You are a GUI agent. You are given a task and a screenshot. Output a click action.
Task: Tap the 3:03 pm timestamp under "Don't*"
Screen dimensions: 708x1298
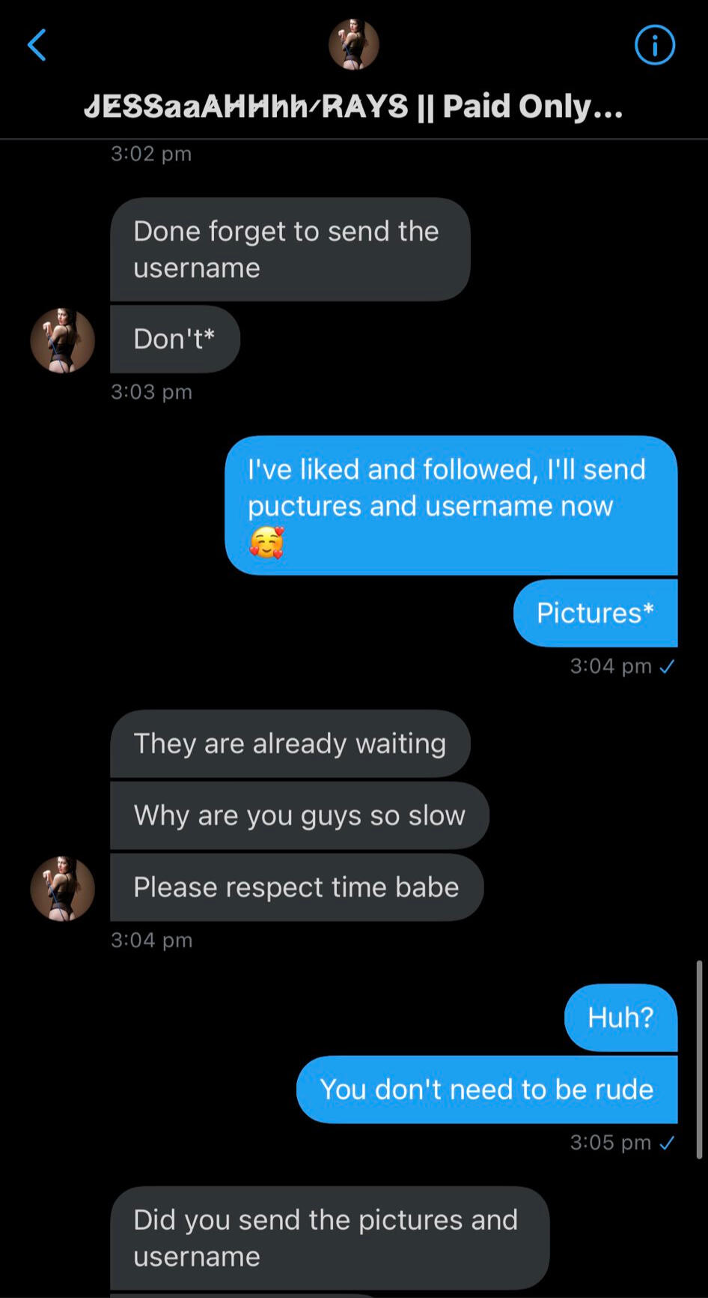point(151,392)
